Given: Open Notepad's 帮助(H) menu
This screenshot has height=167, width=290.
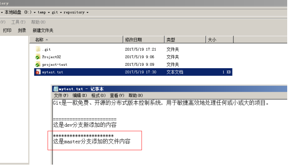Looking at the screenshot, I should pyautogui.click(x=135, y=95).
